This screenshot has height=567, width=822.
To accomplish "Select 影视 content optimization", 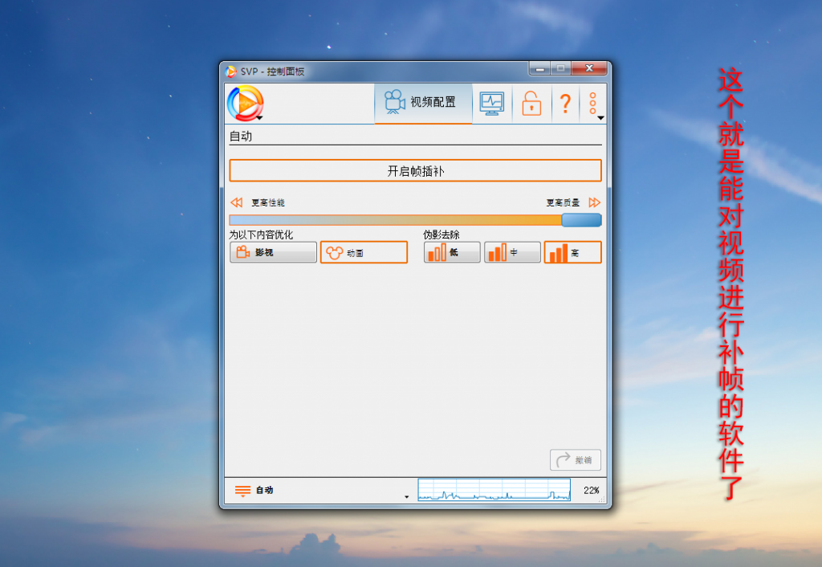I will click(x=273, y=253).
